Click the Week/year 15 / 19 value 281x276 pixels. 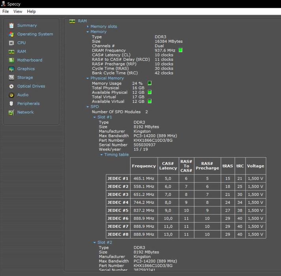pos(140,149)
